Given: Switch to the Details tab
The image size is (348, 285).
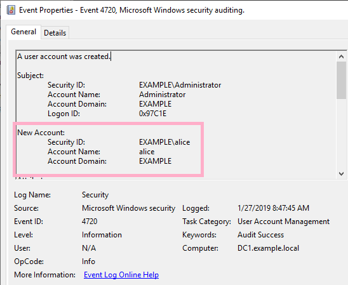Looking at the screenshot, I should pyautogui.click(x=55, y=33).
